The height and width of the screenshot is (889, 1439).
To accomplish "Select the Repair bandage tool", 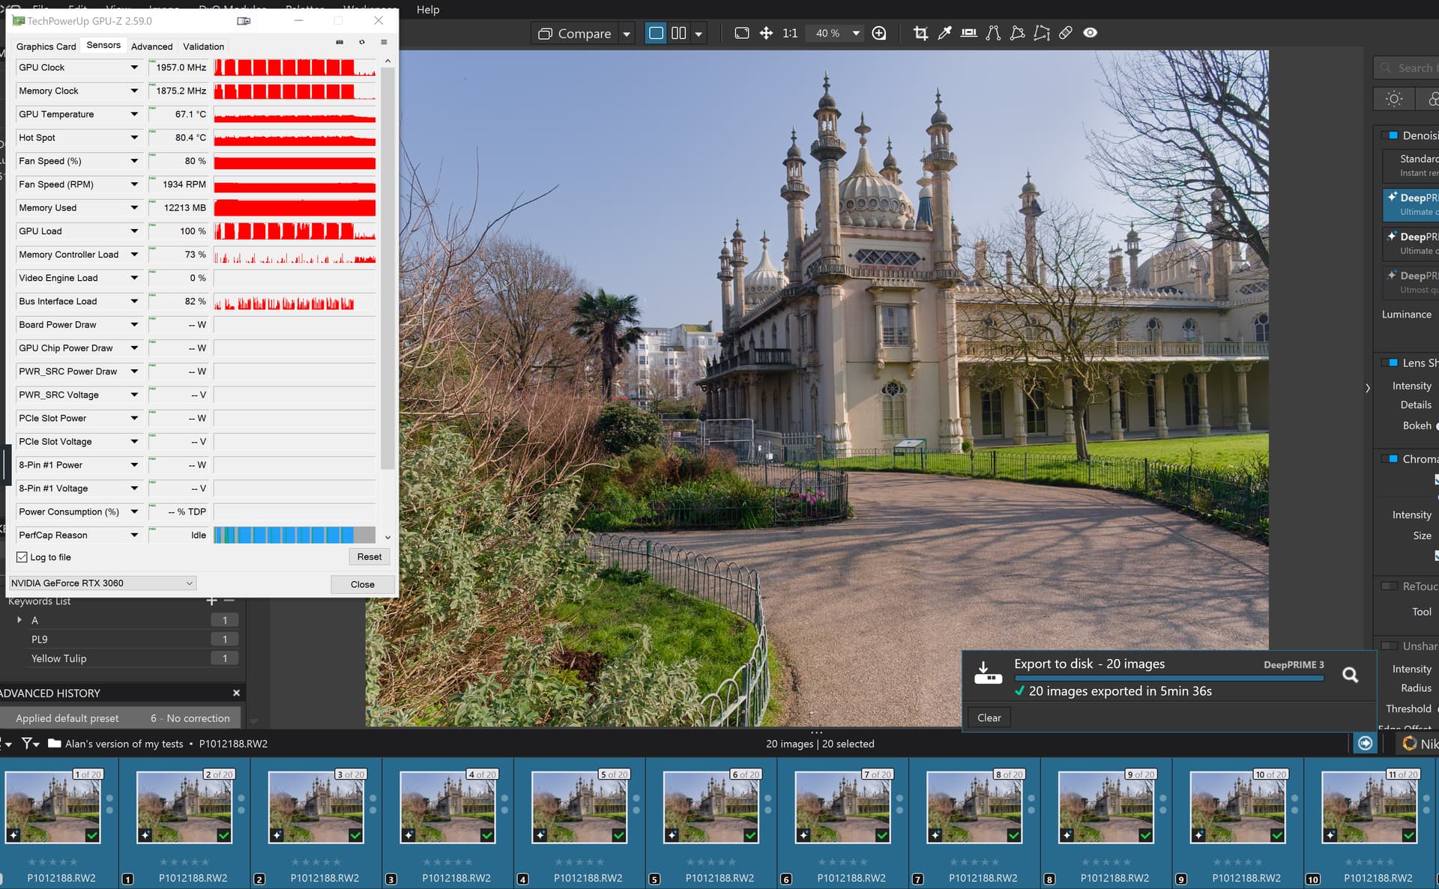I will [1065, 33].
